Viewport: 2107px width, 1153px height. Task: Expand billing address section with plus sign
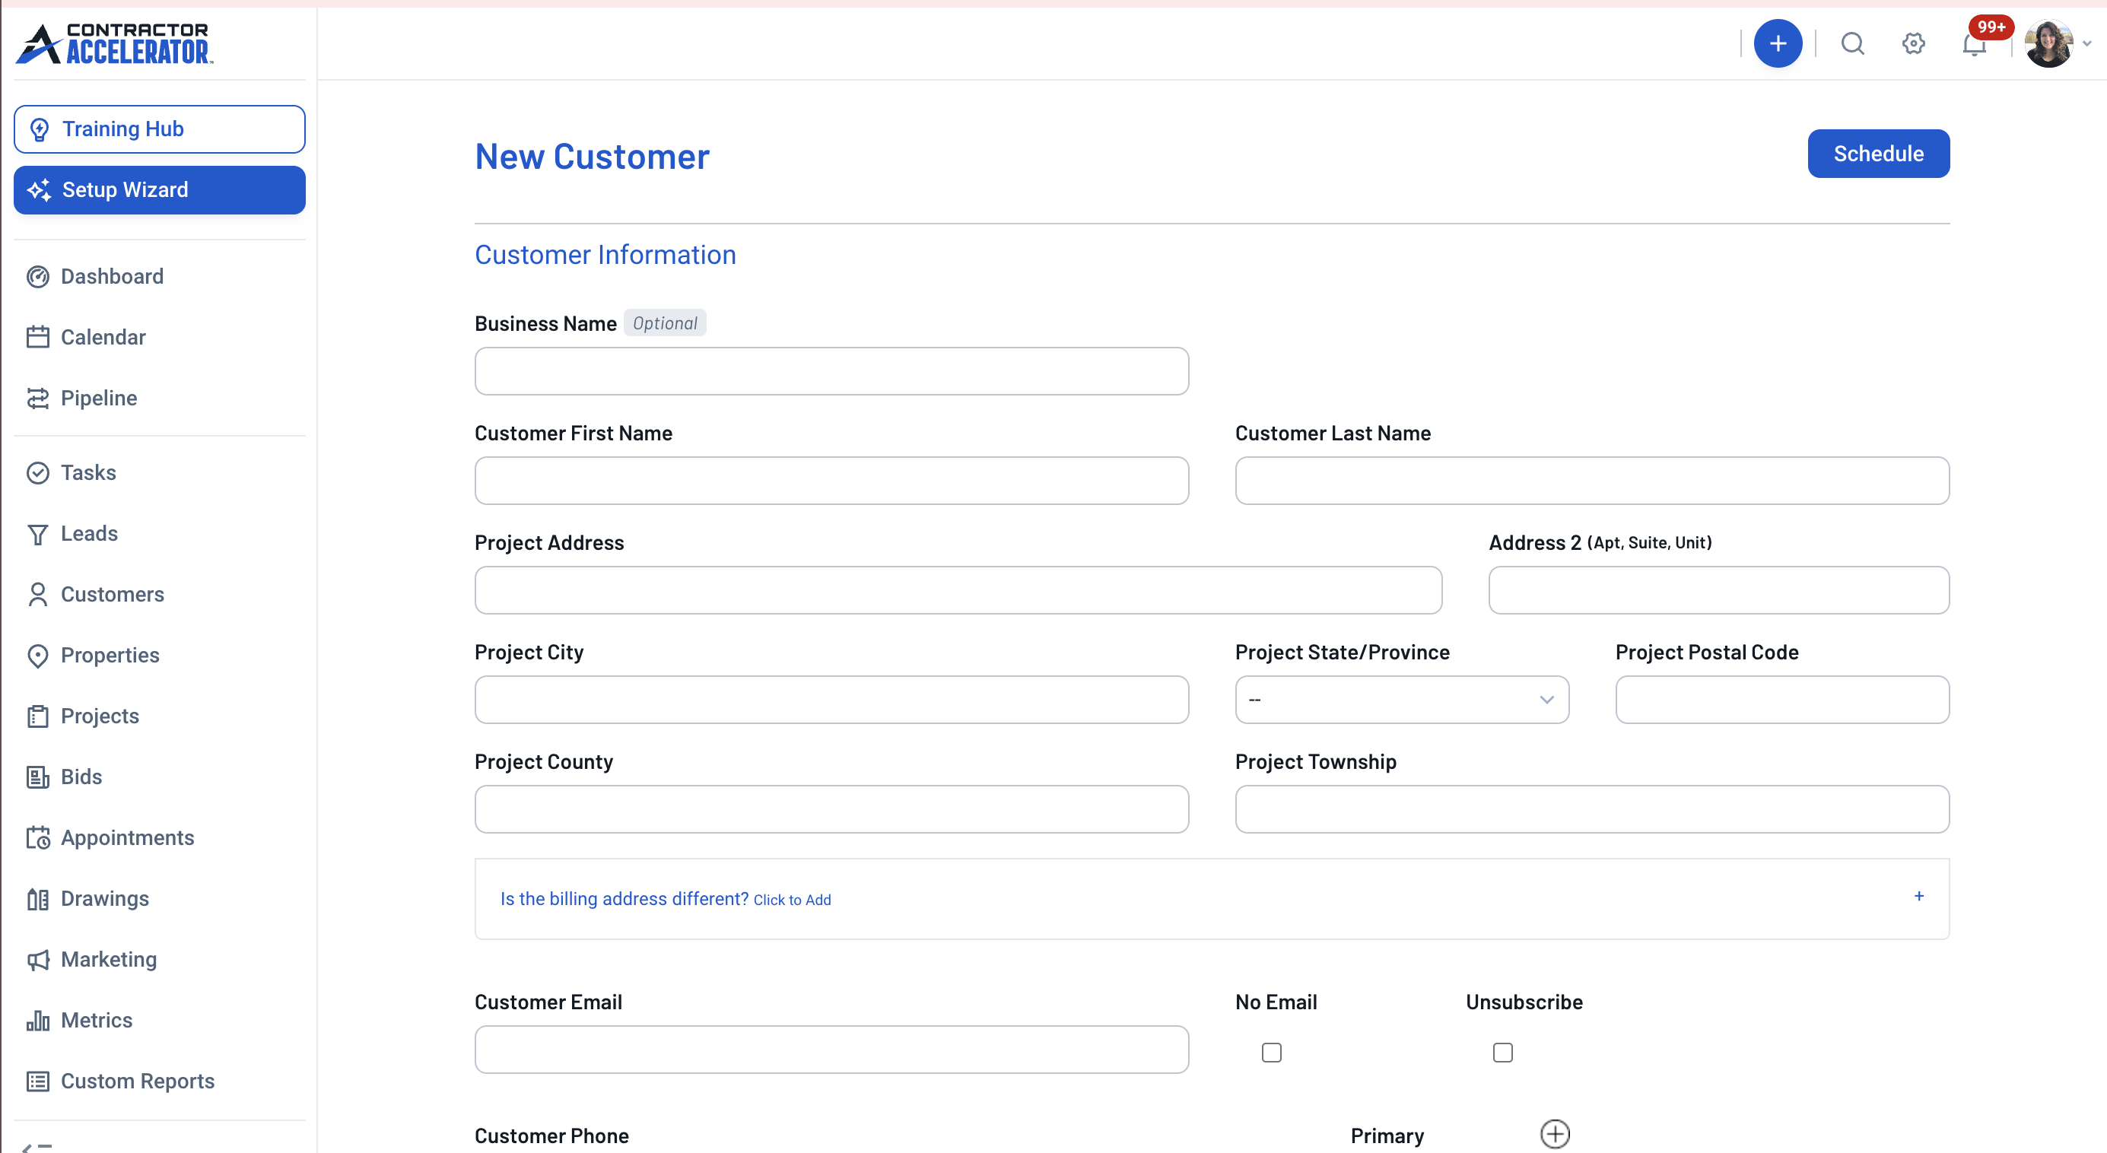(x=1918, y=896)
